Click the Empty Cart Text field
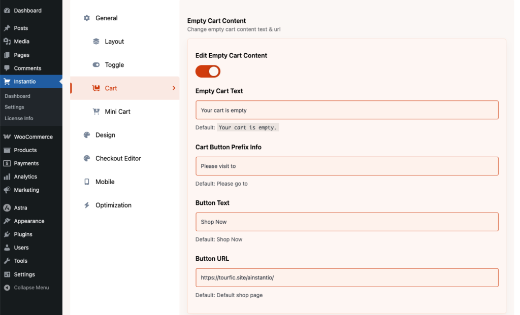520x315 pixels. point(347,110)
